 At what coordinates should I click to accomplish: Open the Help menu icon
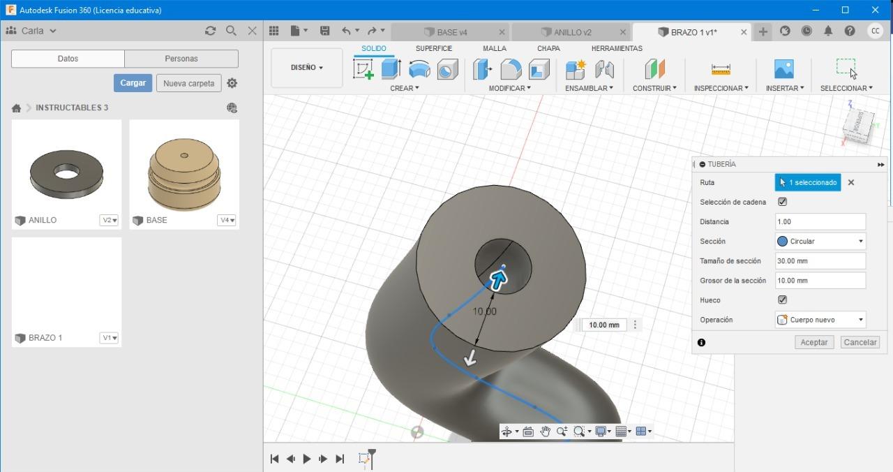[x=850, y=31]
